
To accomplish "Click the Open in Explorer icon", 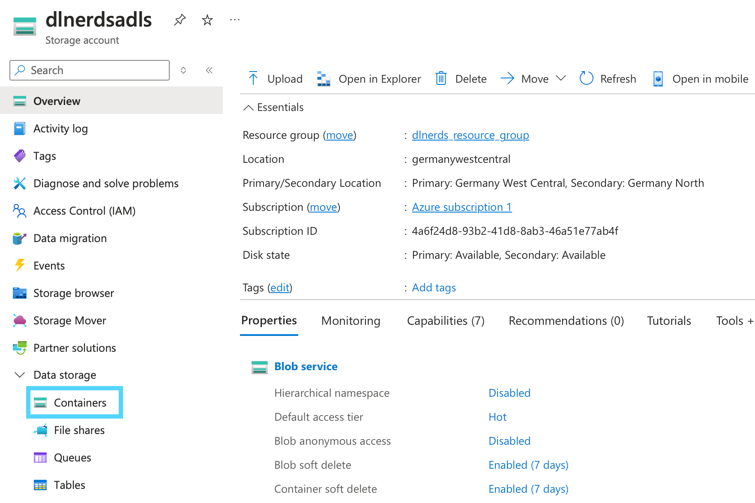I will click(x=324, y=78).
